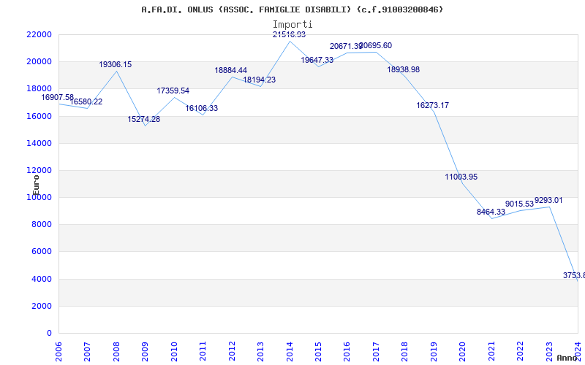Click the 2022 year label
The width and height of the screenshot is (585, 365).
click(520, 351)
